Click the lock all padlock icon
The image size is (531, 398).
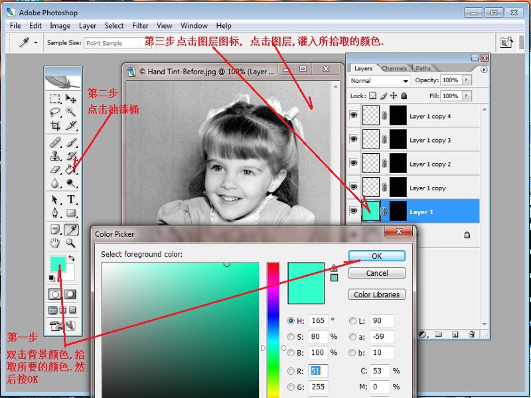click(x=404, y=96)
